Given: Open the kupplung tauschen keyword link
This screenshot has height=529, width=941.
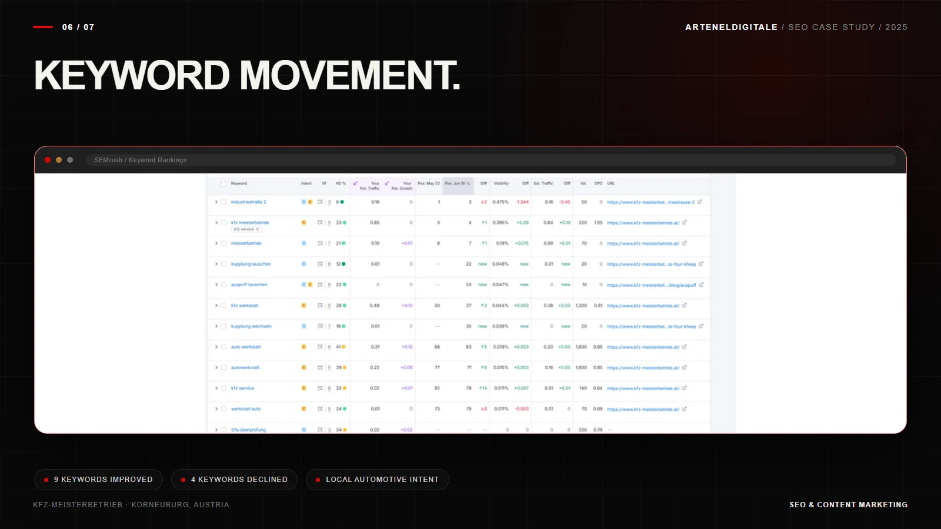Looking at the screenshot, I should point(251,264).
